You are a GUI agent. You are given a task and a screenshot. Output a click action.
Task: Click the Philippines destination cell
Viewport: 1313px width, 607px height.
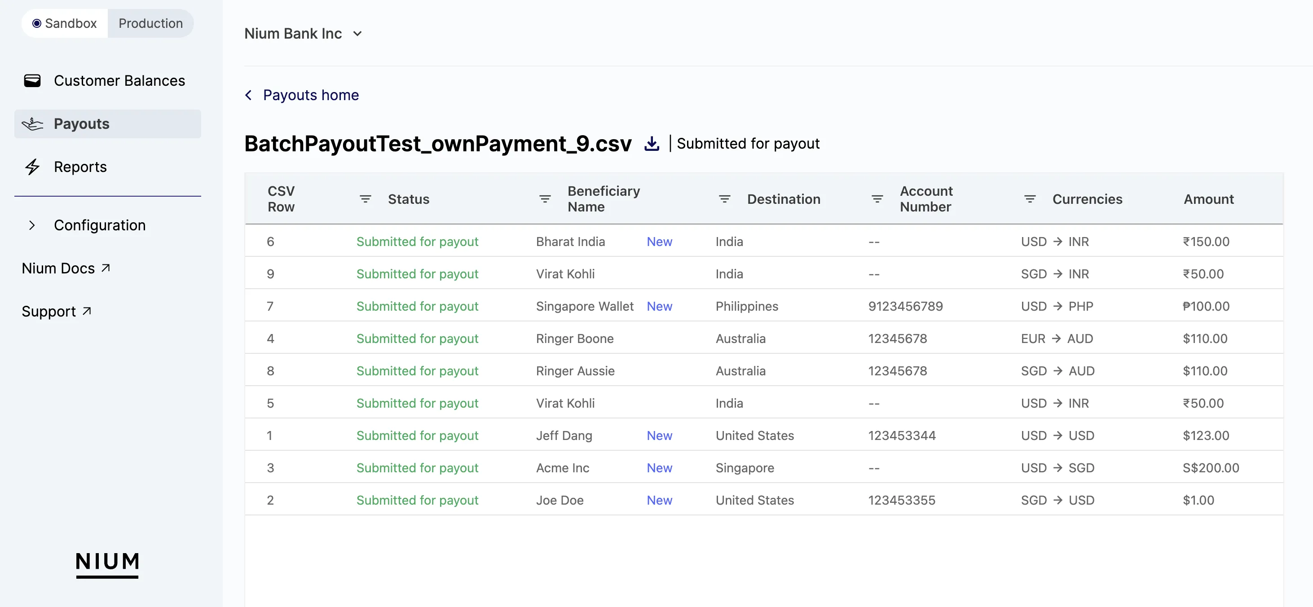(x=747, y=306)
